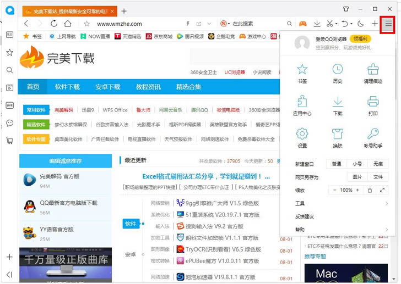This screenshot has width=401, height=284.
Task: Open new incognito window button
Action: click(x=378, y=164)
